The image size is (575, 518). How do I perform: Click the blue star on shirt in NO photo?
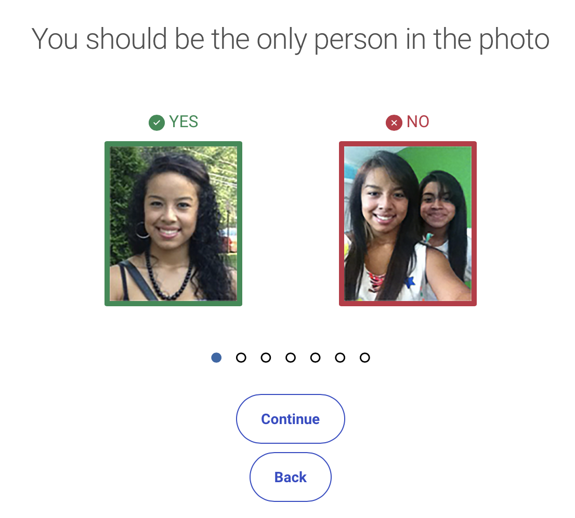tap(409, 282)
